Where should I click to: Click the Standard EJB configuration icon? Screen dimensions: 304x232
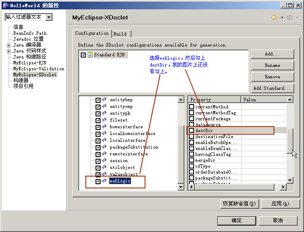[90, 55]
